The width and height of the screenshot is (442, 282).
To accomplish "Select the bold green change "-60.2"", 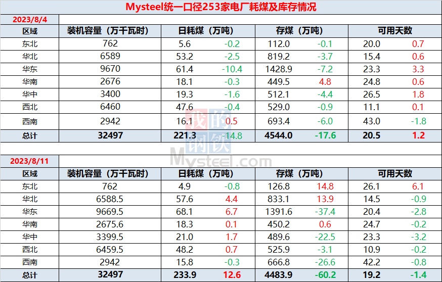I will click(x=325, y=275).
